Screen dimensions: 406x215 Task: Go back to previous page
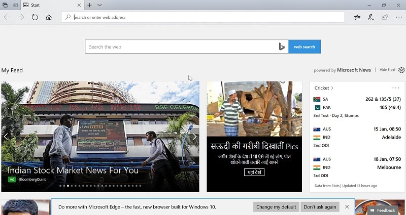7,17
